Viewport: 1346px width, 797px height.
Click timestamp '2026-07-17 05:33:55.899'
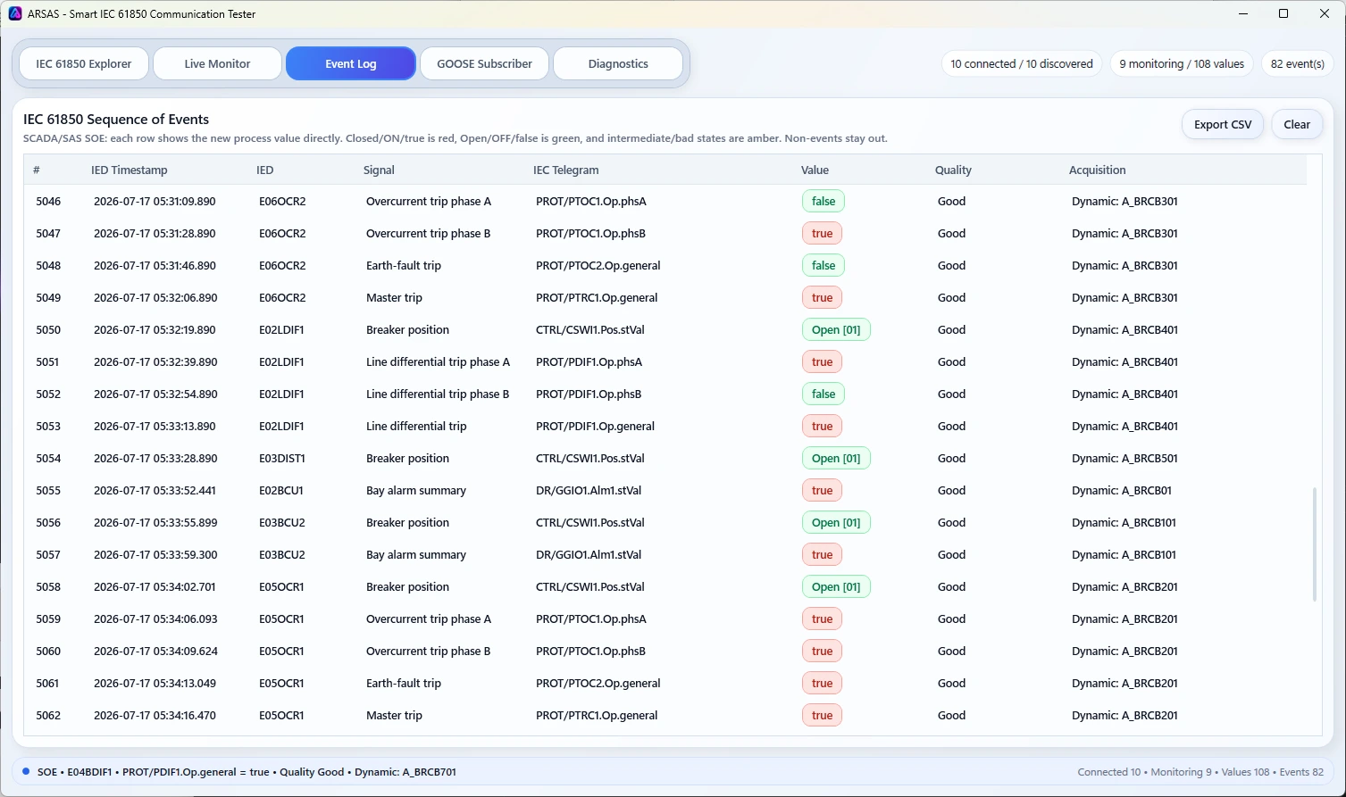click(155, 522)
